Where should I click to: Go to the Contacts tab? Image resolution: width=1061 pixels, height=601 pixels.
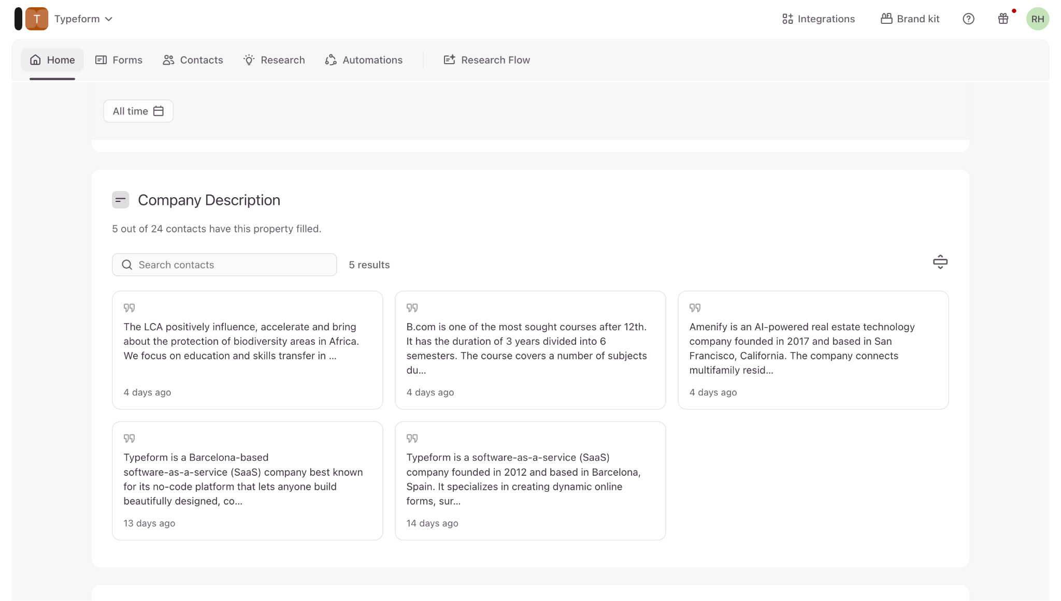(193, 60)
